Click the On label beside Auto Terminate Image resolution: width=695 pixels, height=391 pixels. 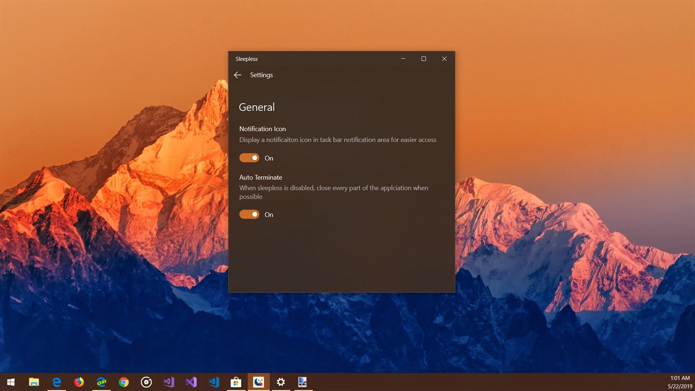click(x=269, y=214)
